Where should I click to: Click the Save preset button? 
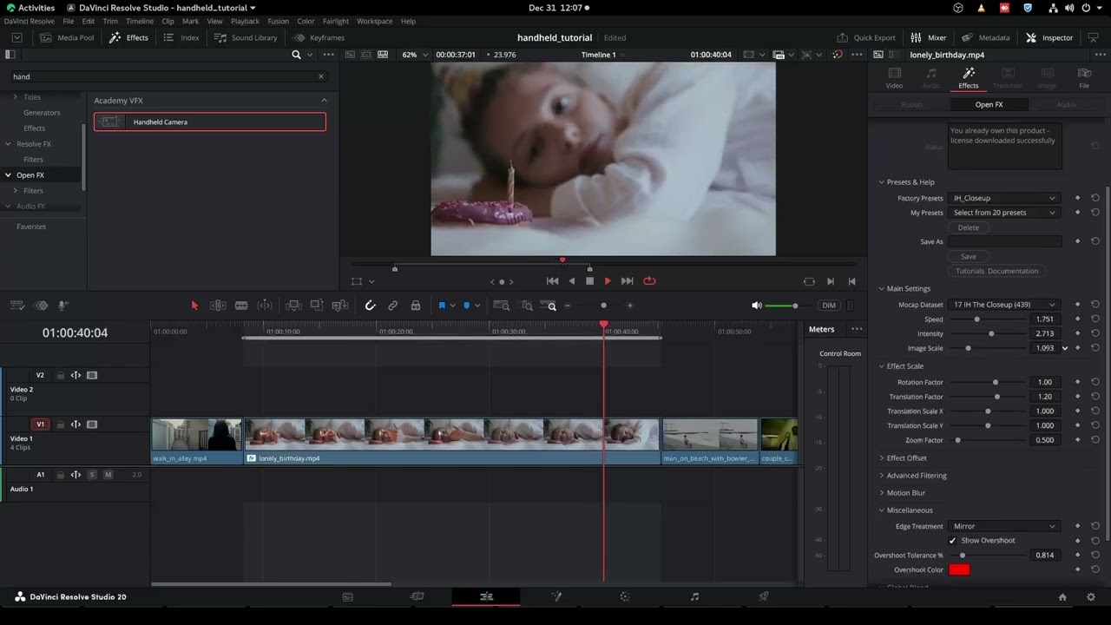click(969, 256)
